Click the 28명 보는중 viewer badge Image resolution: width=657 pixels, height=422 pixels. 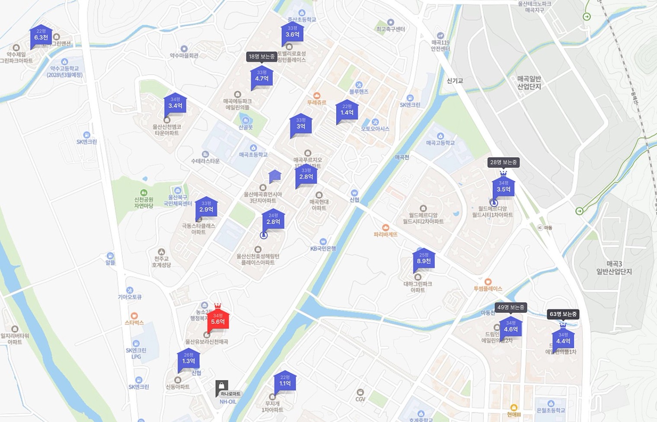pyautogui.click(x=504, y=162)
